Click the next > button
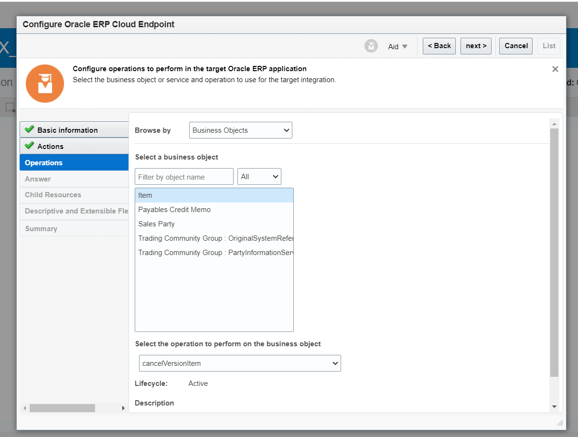 476,46
